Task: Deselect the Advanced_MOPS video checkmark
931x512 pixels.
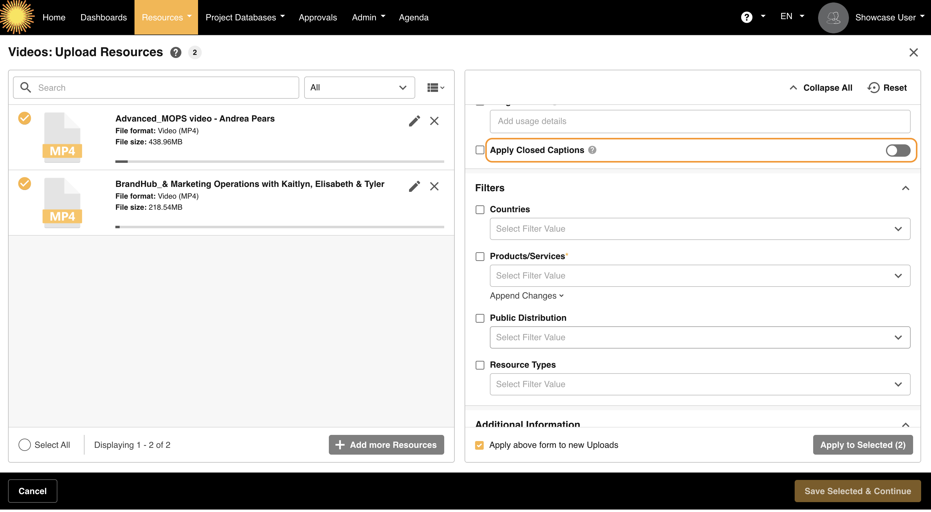Action: 25,118
